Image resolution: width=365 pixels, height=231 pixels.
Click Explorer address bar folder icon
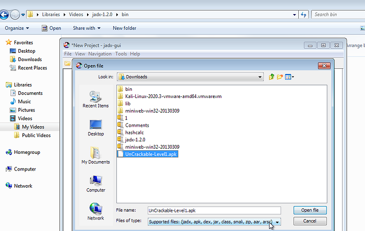click(30, 15)
